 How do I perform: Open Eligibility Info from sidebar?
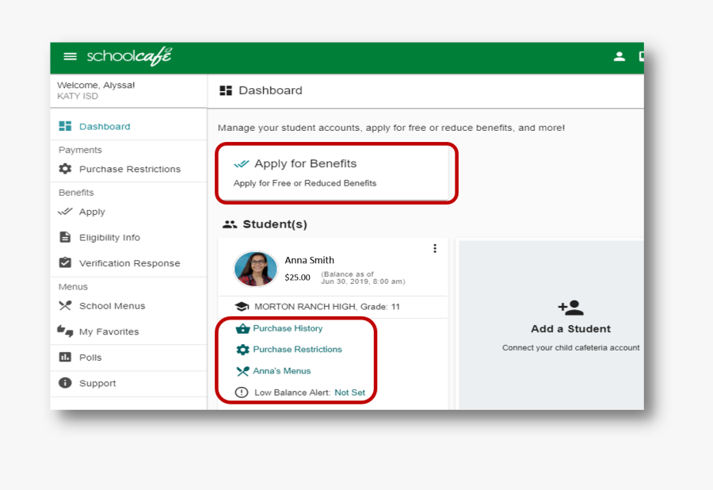tap(109, 238)
